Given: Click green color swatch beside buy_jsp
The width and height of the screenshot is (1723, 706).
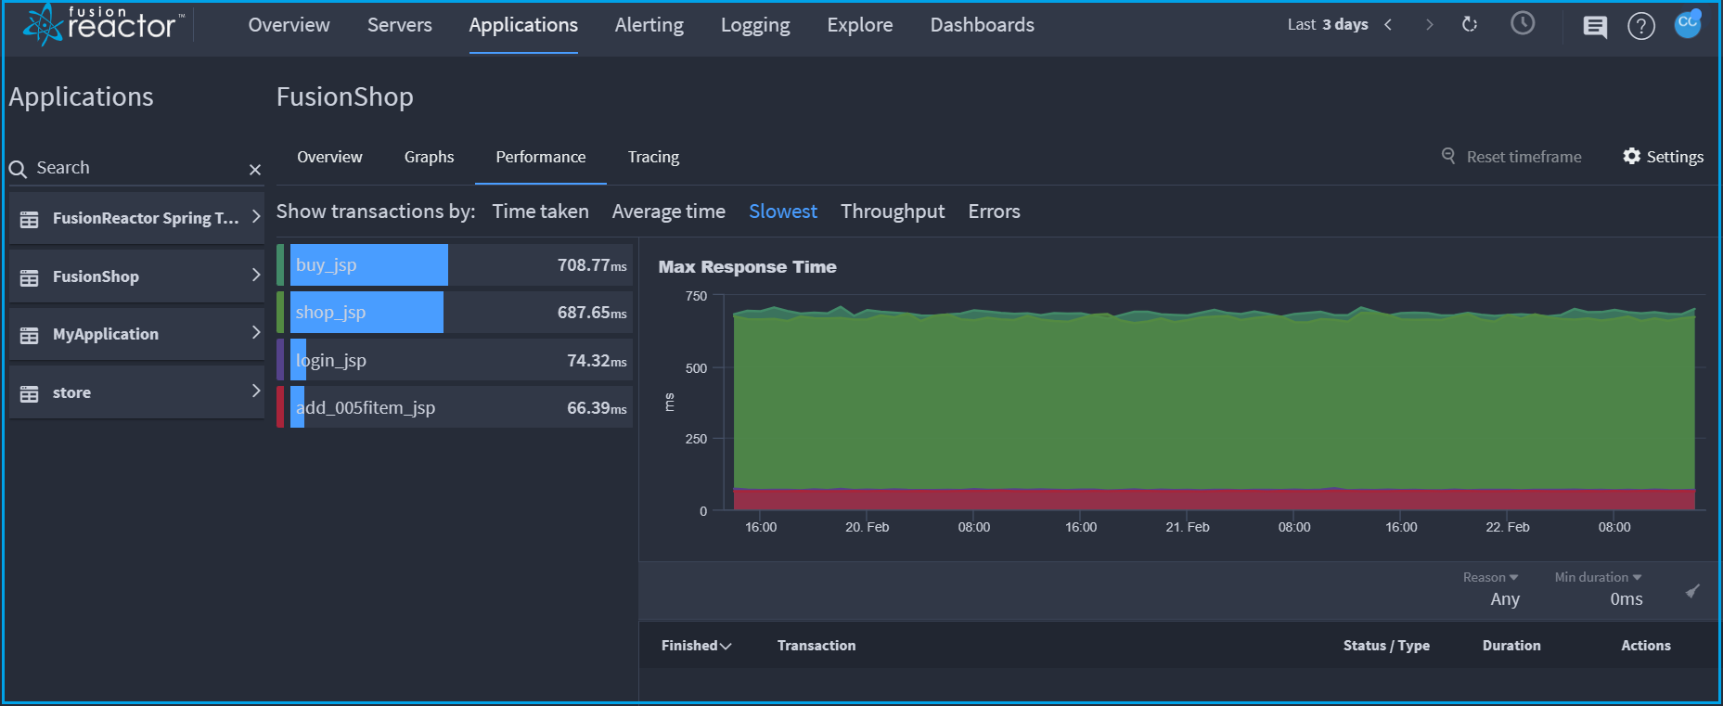Looking at the screenshot, I should point(280,265).
